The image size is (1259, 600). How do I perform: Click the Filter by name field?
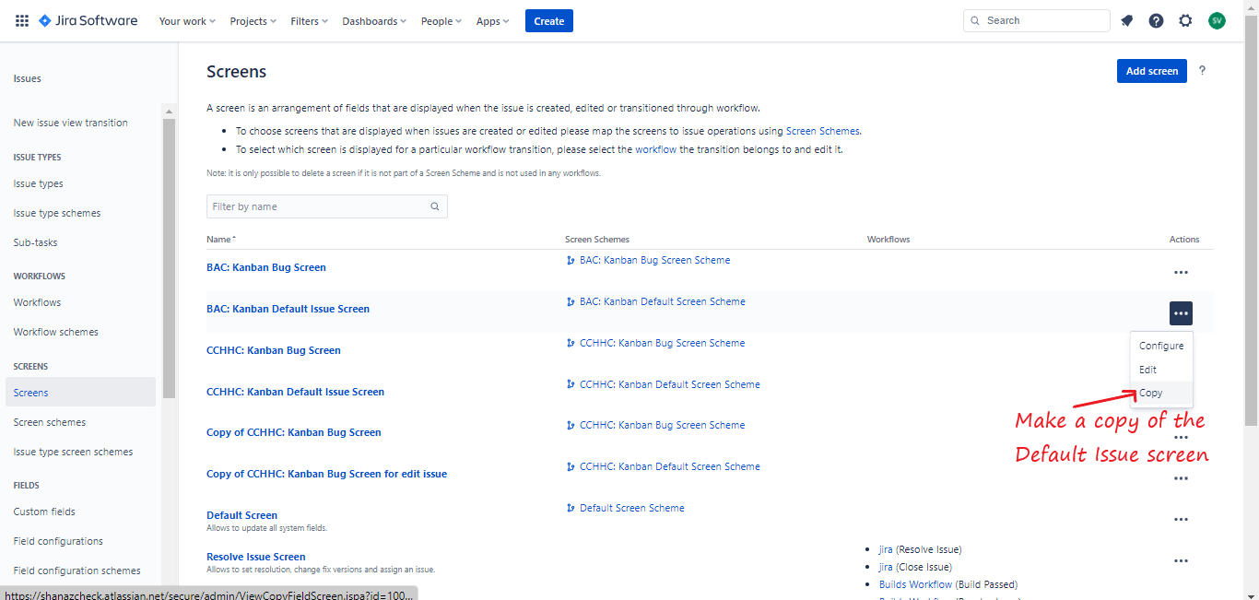(318, 206)
